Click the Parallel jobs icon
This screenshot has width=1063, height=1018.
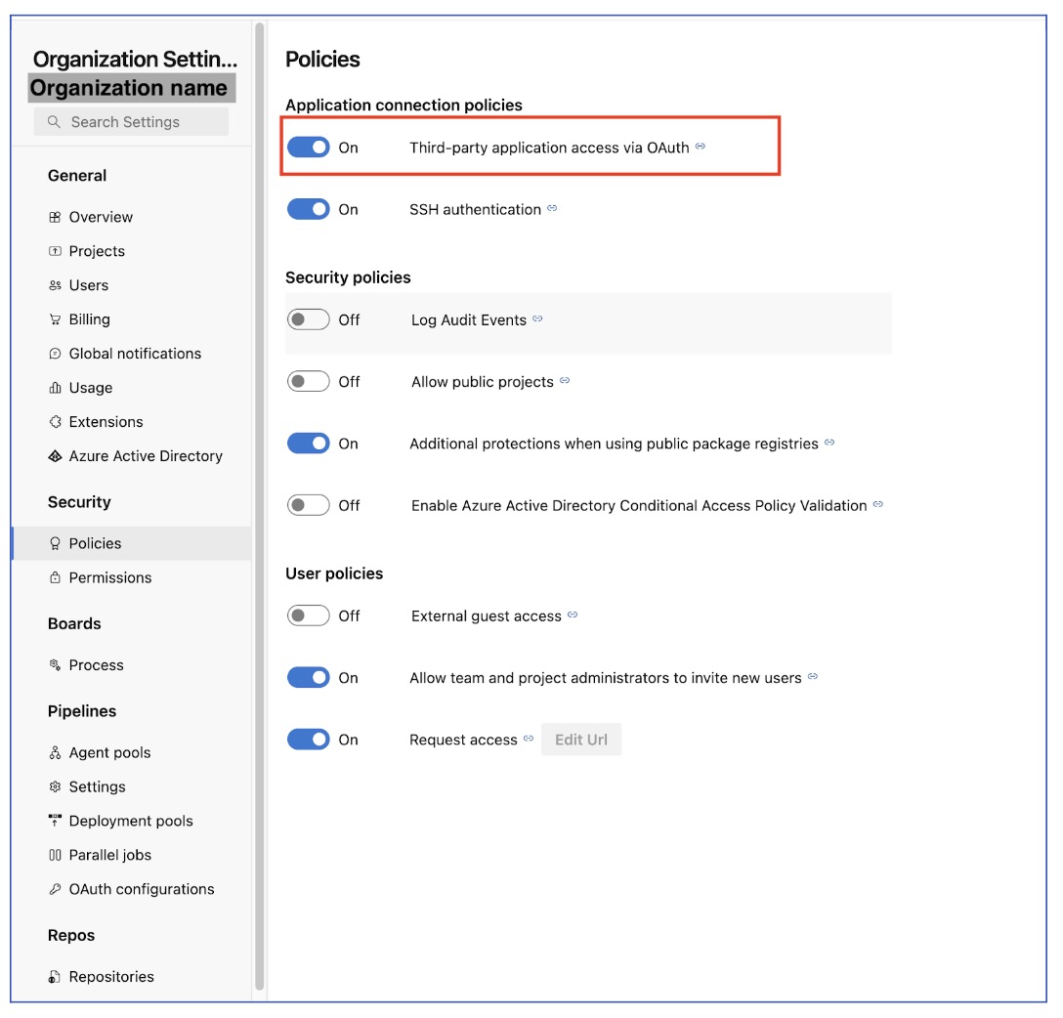tap(55, 856)
